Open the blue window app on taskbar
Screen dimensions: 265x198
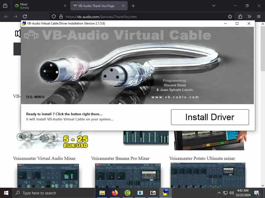pyautogui.click(x=140, y=193)
